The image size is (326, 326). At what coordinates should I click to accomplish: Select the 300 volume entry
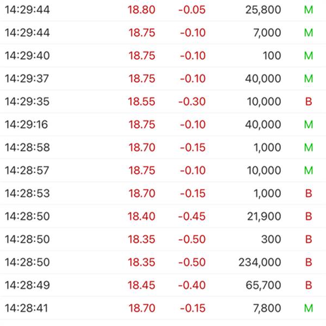click(271, 239)
